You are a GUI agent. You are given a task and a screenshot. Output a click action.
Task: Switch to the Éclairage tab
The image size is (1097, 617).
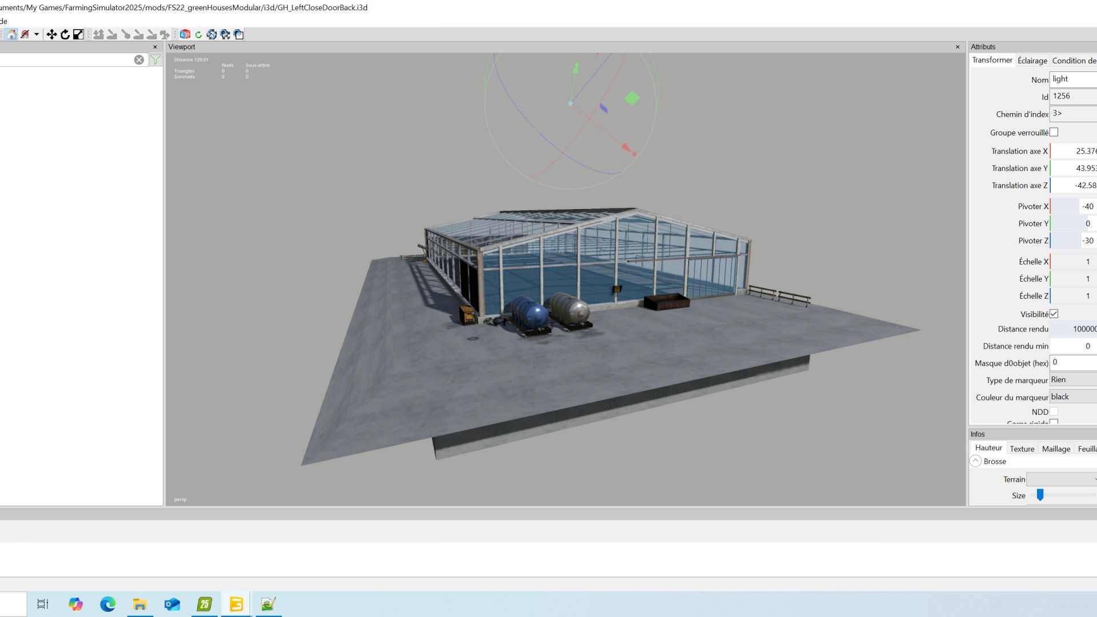click(1031, 60)
